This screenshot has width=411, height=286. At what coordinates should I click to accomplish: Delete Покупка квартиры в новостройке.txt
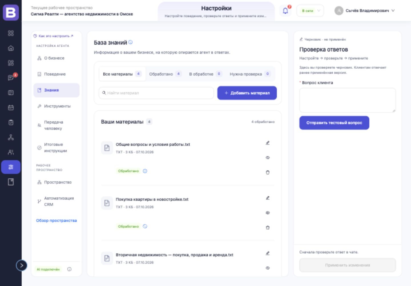pos(268,228)
